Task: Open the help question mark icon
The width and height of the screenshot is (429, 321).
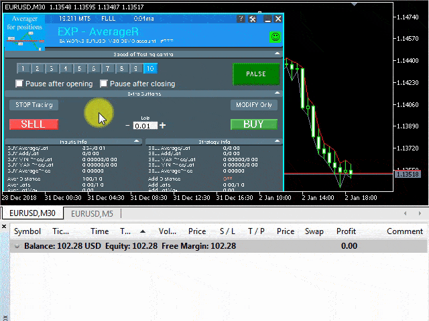Action: pyautogui.click(x=241, y=19)
